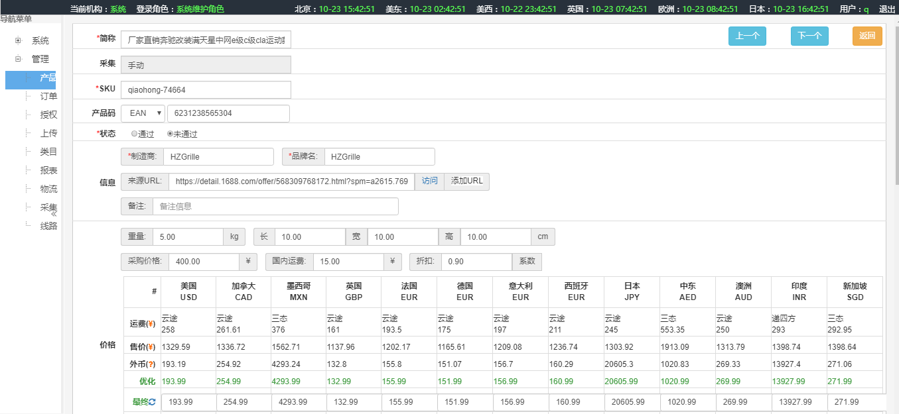899x414 pixels.
Task: Click the ? icon next to 外币
Action: click(x=151, y=364)
